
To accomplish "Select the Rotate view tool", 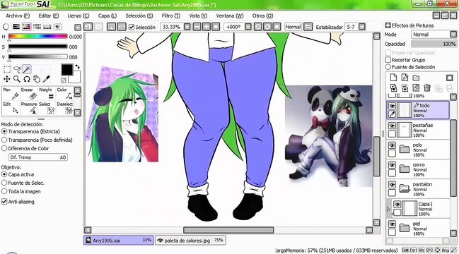I will coord(27,79).
